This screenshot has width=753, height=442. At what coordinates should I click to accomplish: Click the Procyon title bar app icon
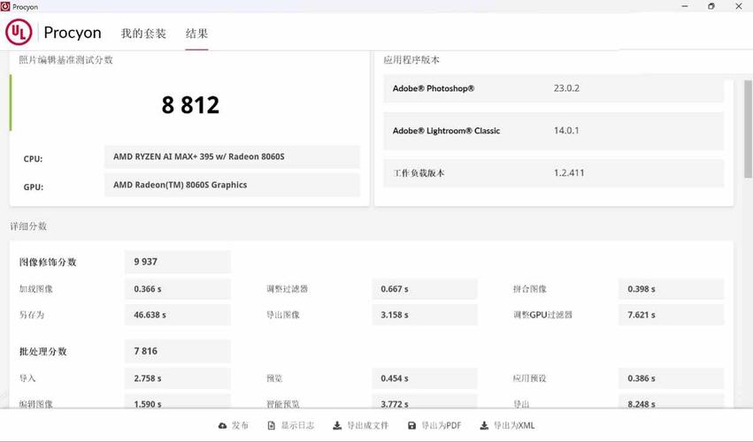pos(5,7)
